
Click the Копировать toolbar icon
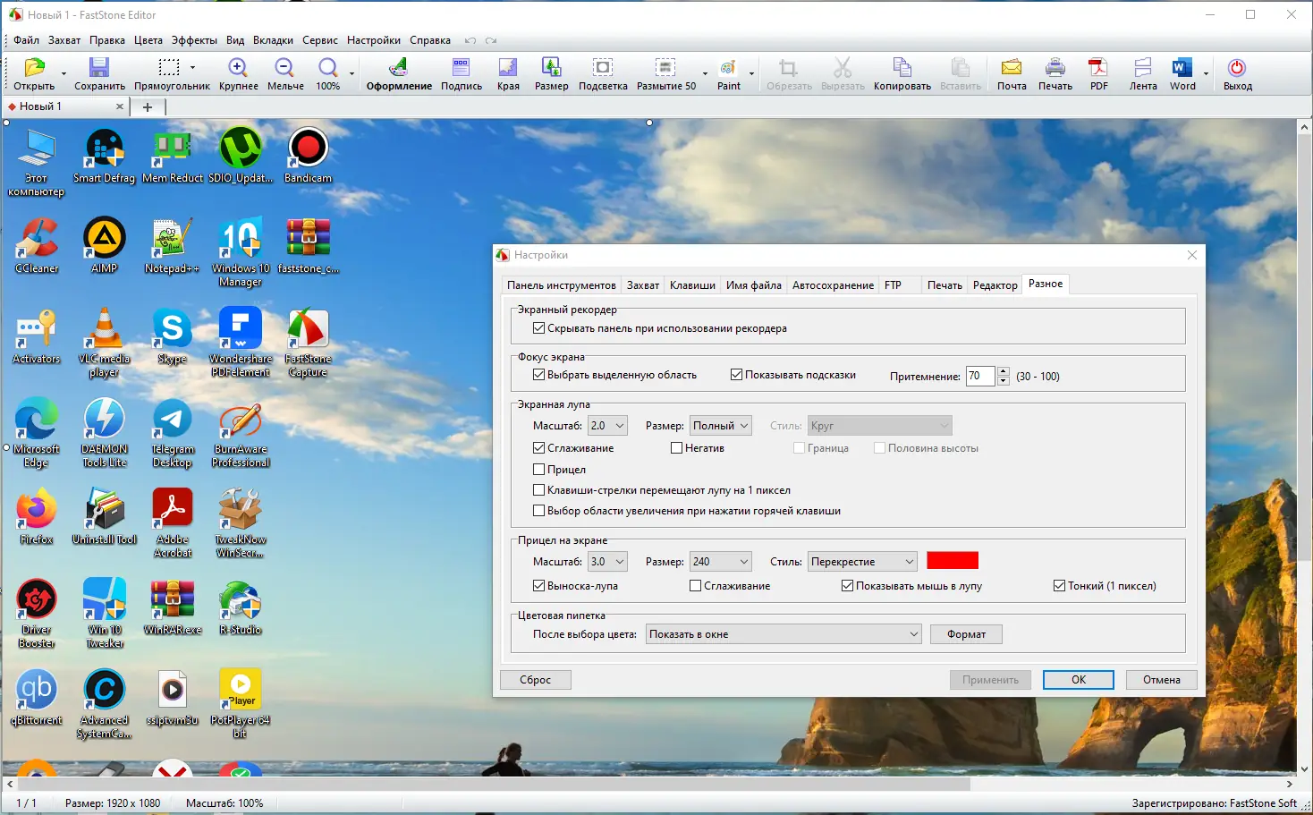902,74
